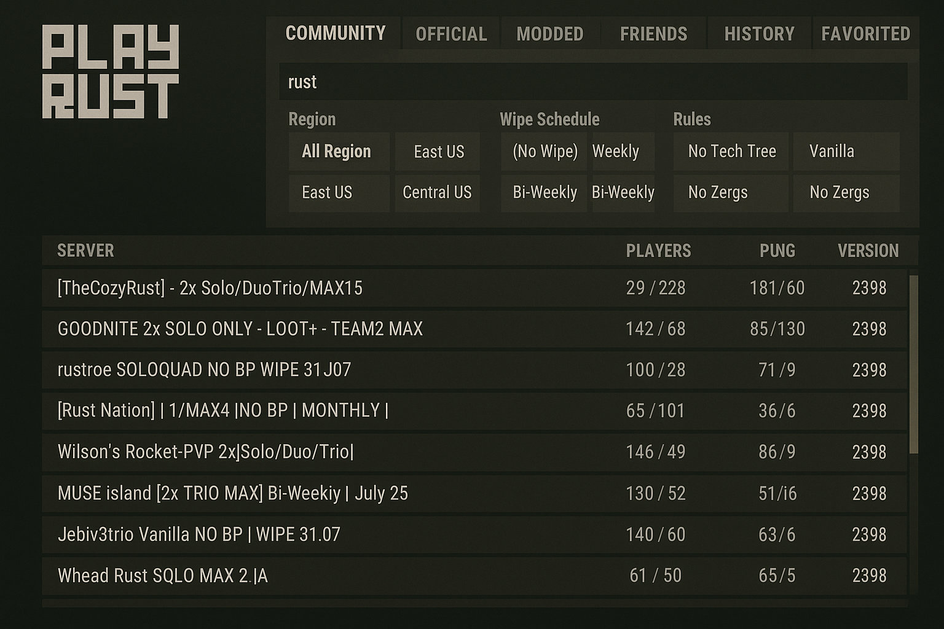
Task: Show the Friends tab
Action: (653, 34)
